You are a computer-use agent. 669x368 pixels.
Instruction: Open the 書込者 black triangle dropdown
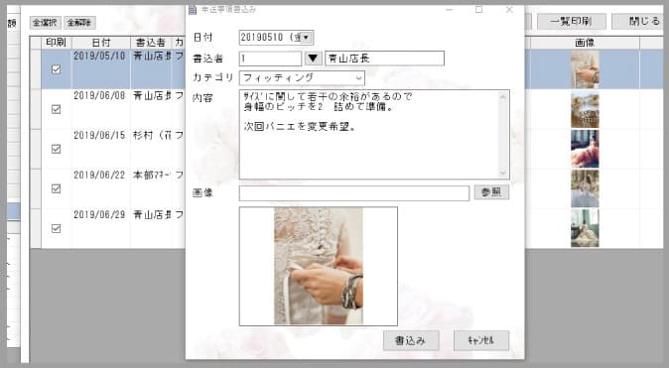pyautogui.click(x=313, y=58)
